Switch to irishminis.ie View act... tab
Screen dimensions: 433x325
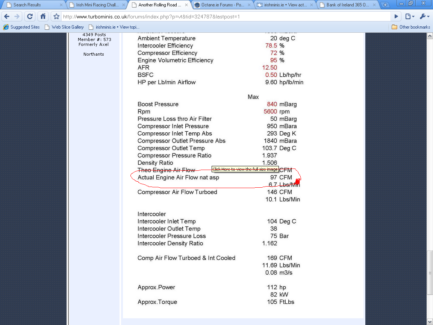(x=285, y=5)
